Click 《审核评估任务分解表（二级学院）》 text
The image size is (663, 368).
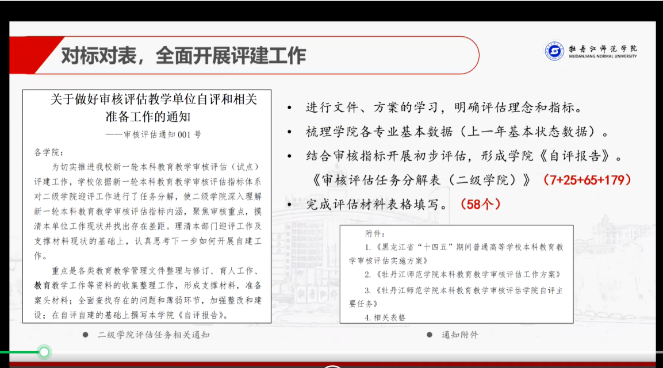tap(423, 180)
